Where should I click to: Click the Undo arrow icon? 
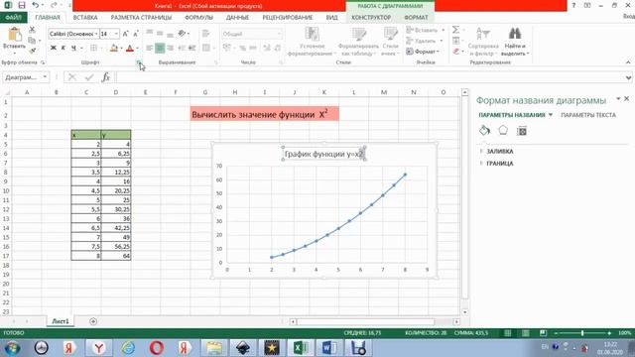36,5
